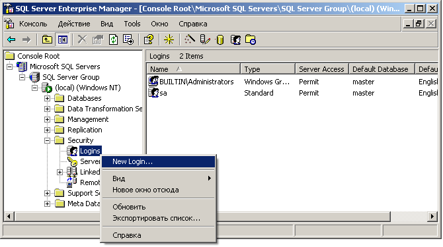Screen dimensions: 443x247
Task: Choose Новое окно отсюда in context menu
Action: pyautogui.click(x=158, y=190)
